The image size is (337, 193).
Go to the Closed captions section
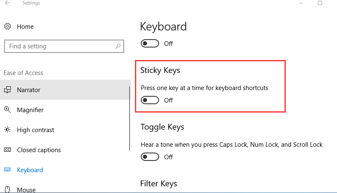click(39, 150)
